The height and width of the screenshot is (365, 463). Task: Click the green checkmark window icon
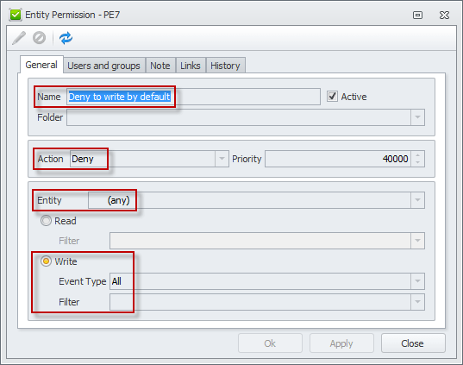[16, 15]
